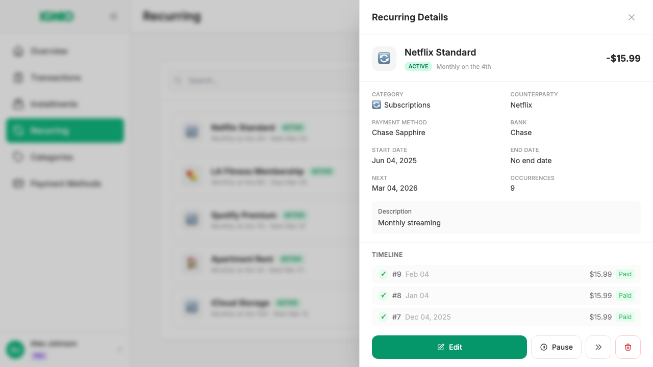
Task: Click the checkmark icon for #7
Action: coord(383,317)
